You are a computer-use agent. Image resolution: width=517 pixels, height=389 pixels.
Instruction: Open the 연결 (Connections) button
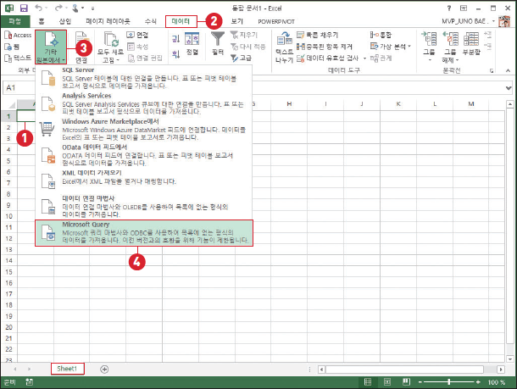(138, 35)
